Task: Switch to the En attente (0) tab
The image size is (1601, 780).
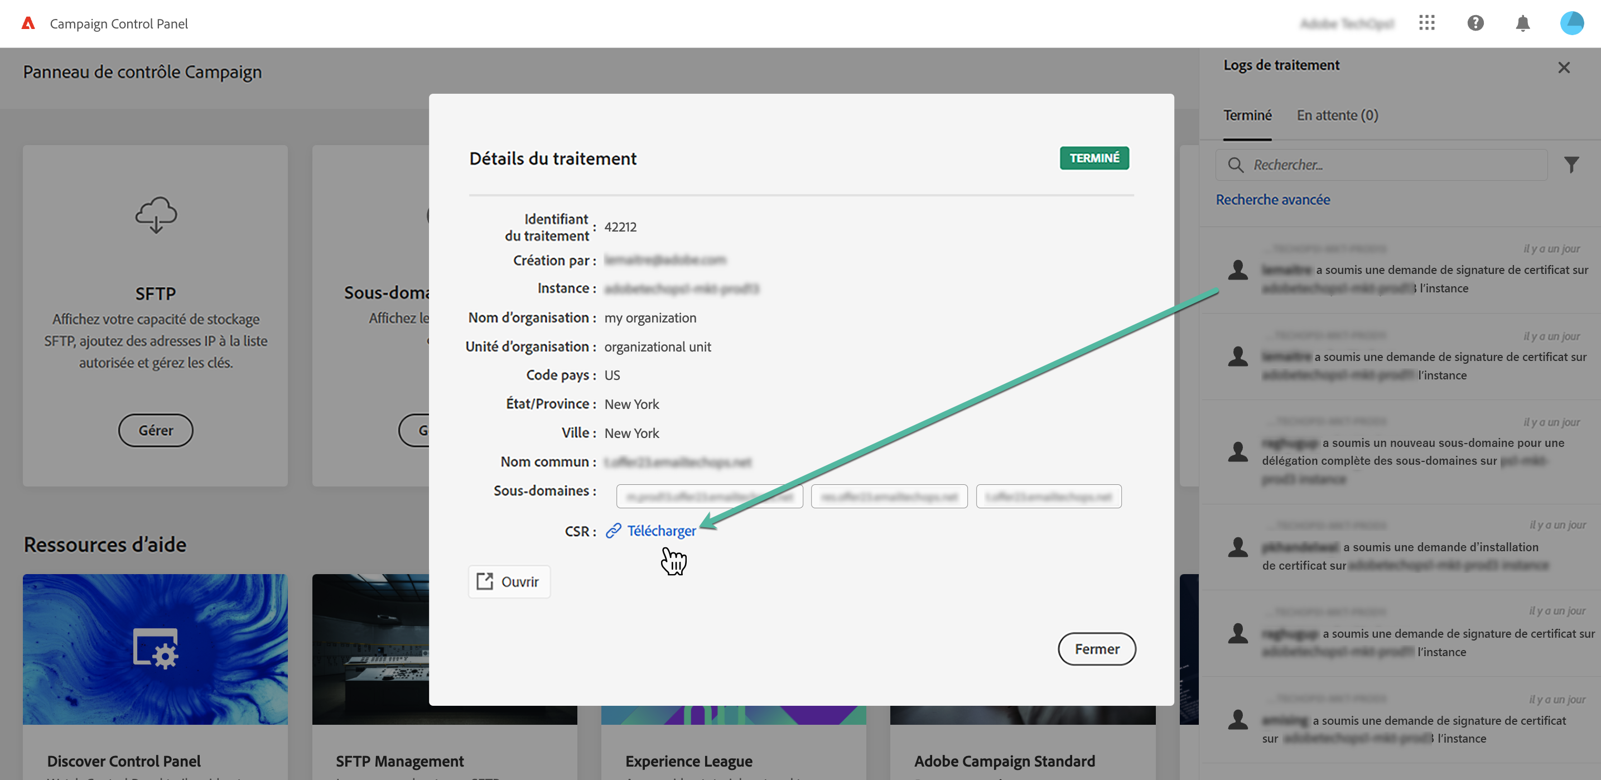Action: click(1337, 115)
